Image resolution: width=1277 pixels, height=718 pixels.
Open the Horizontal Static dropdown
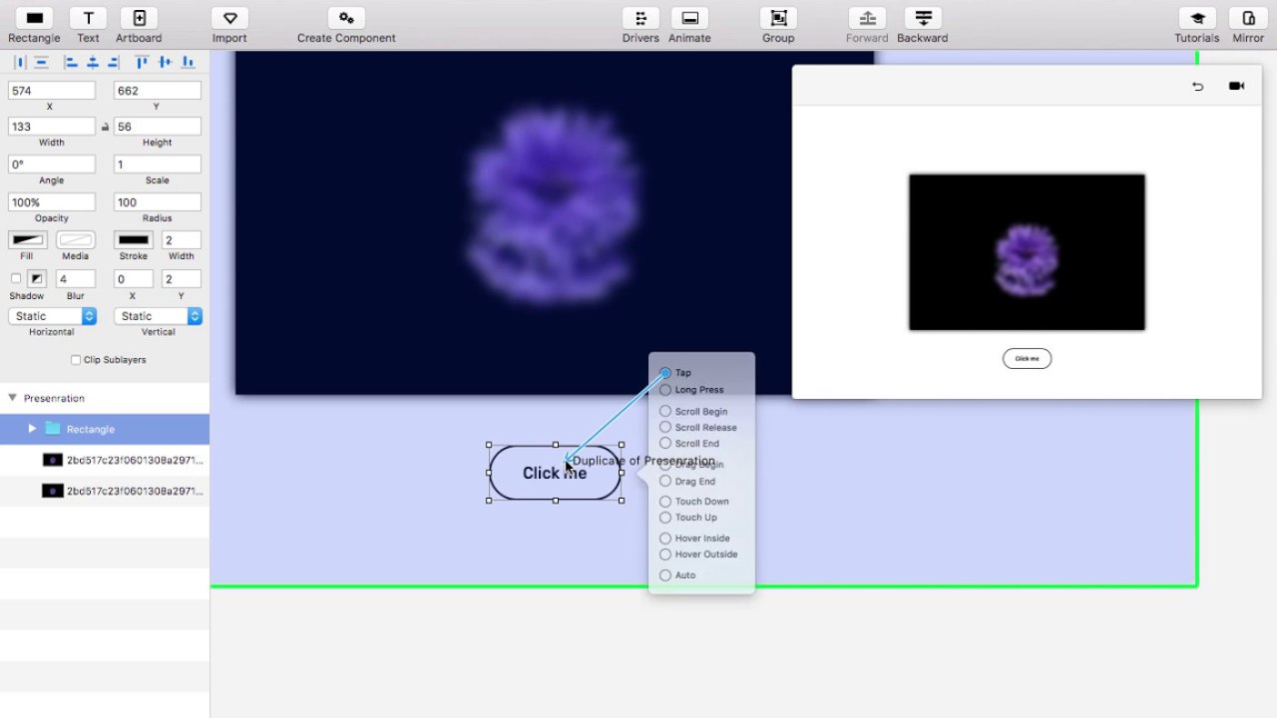pyautogui.click(x=52, y=316)
